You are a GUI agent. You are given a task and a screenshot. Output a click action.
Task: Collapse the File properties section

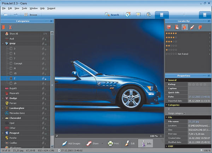coord(166,117)
